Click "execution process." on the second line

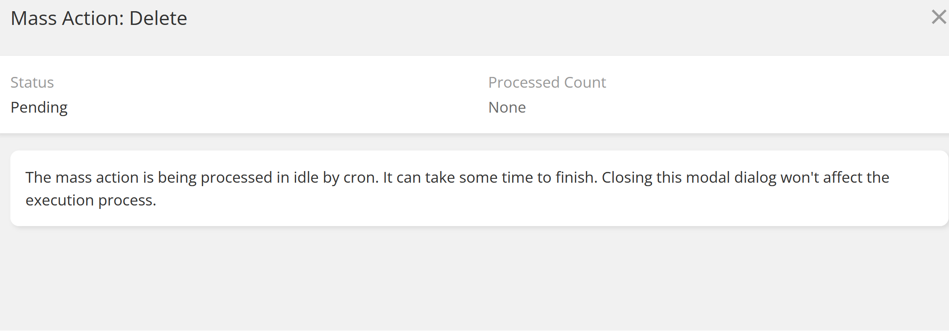[90, 200]
